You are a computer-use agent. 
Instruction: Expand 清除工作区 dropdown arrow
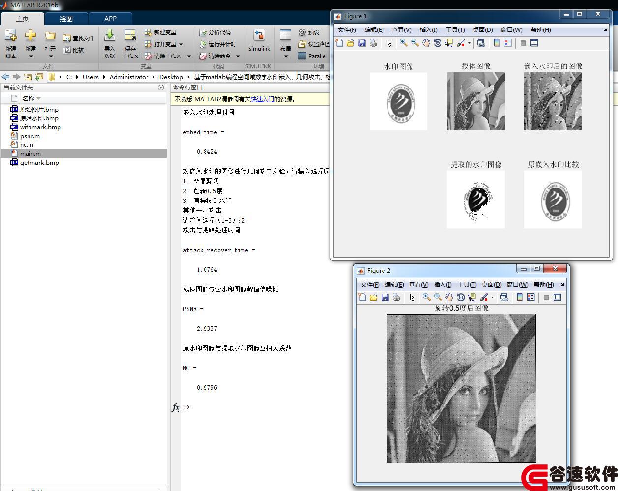click(x=189, y=56)
